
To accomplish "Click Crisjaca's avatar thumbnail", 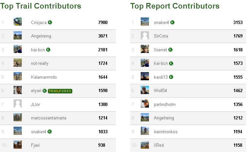I will [18, 22].
